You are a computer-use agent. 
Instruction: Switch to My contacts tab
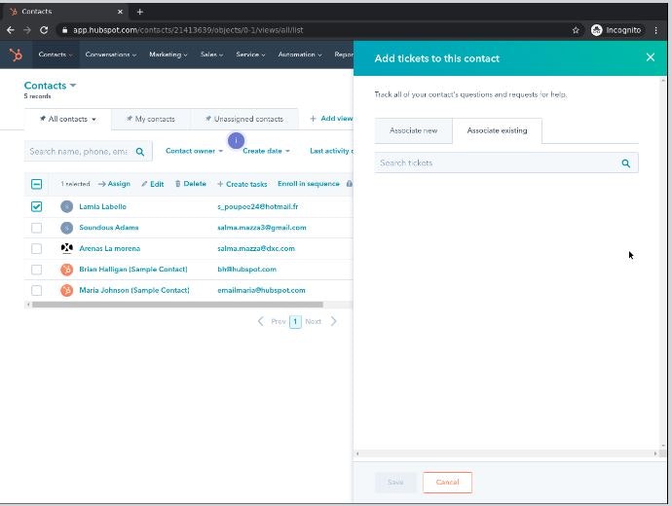coord(151,119)
